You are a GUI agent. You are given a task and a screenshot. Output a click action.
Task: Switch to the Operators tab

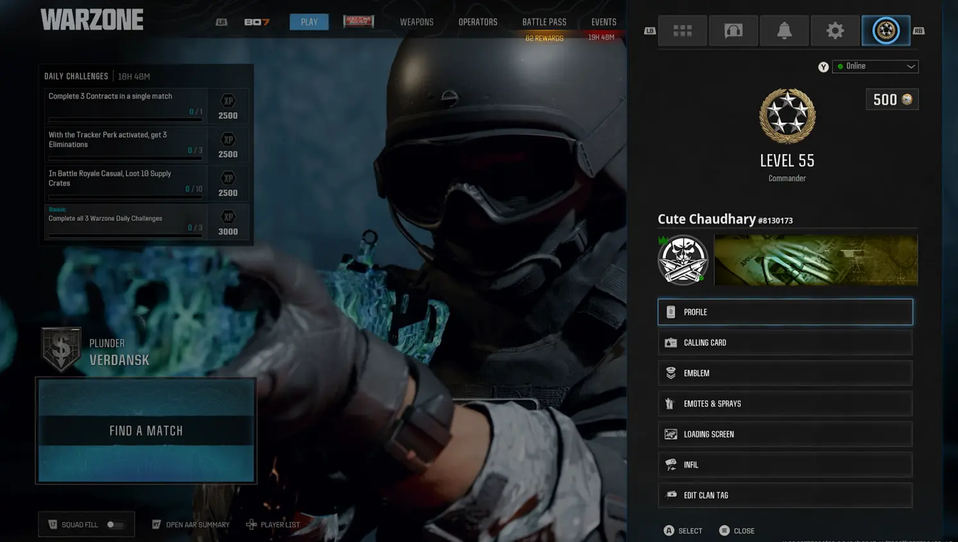coord(478,22)
